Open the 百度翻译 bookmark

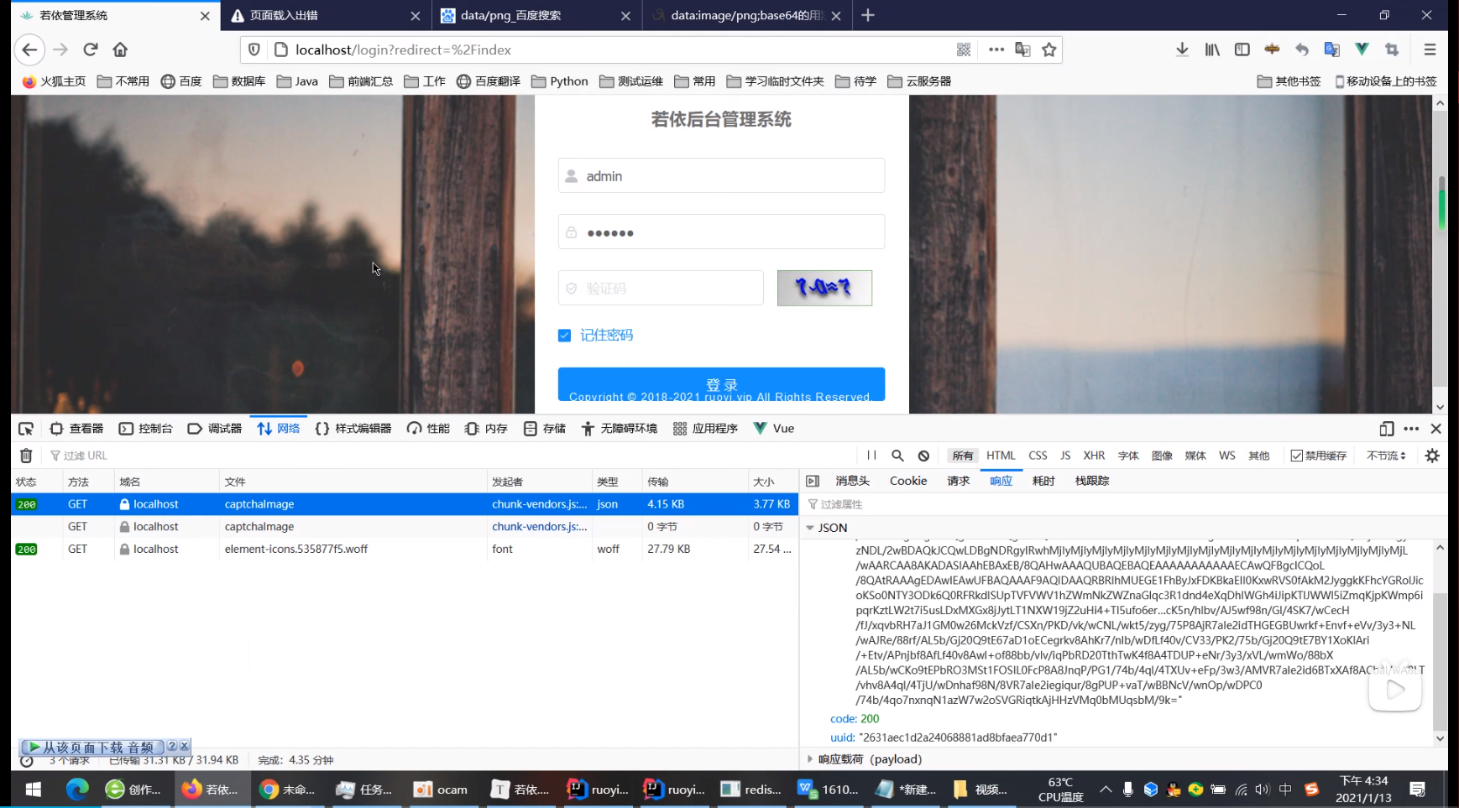click(489, 81)
